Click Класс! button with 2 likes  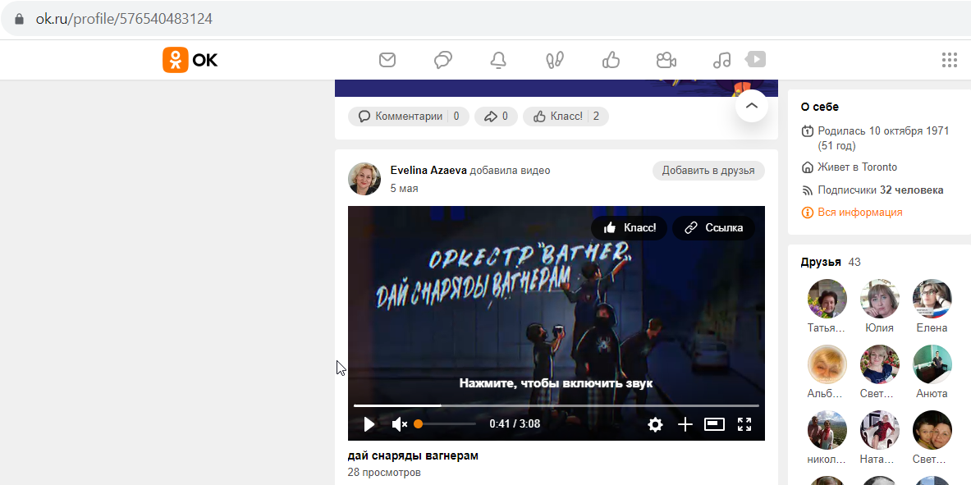point(566,116)
